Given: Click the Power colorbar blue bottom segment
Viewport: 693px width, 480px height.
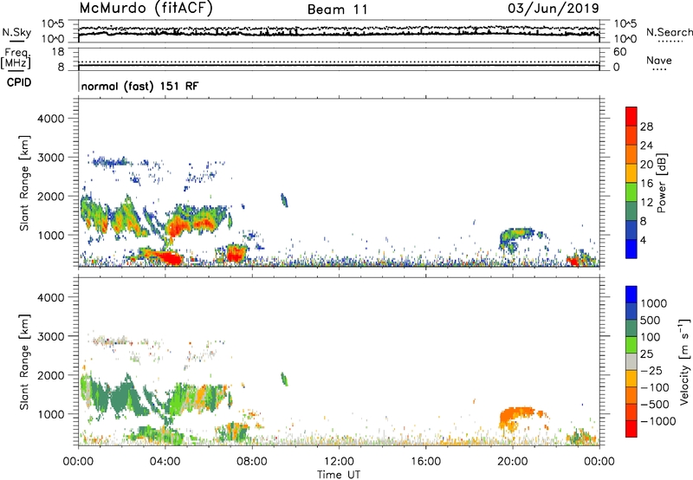Looking at the screenshot, I should (631, 249).
